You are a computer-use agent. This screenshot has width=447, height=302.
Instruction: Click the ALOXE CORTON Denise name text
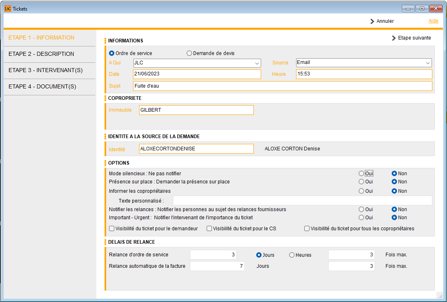[292, 149]
